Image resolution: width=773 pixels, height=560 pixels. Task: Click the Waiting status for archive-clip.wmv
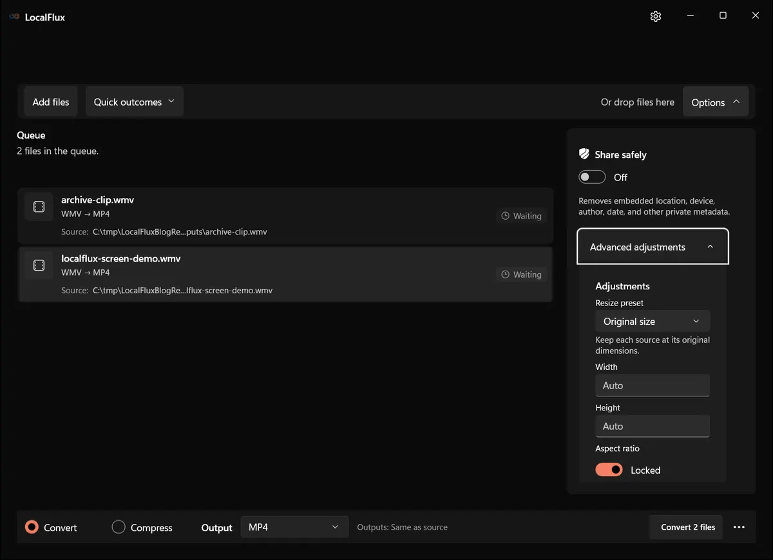(x=522, y=216)
